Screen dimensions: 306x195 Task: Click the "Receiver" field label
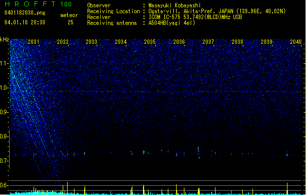99,17
